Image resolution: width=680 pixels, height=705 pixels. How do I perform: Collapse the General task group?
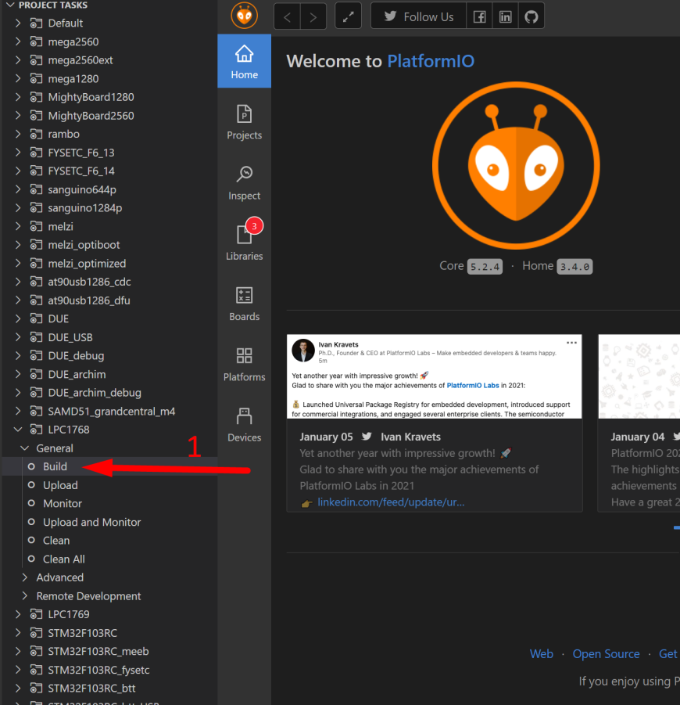(x=25, y=448)
